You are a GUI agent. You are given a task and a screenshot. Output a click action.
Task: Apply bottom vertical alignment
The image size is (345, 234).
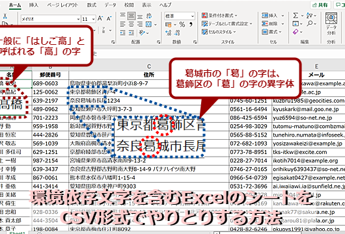pyautogui.click(x=140, y=16)
